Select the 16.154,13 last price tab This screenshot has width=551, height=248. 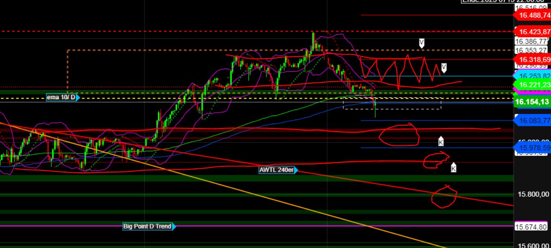(532, 102)
